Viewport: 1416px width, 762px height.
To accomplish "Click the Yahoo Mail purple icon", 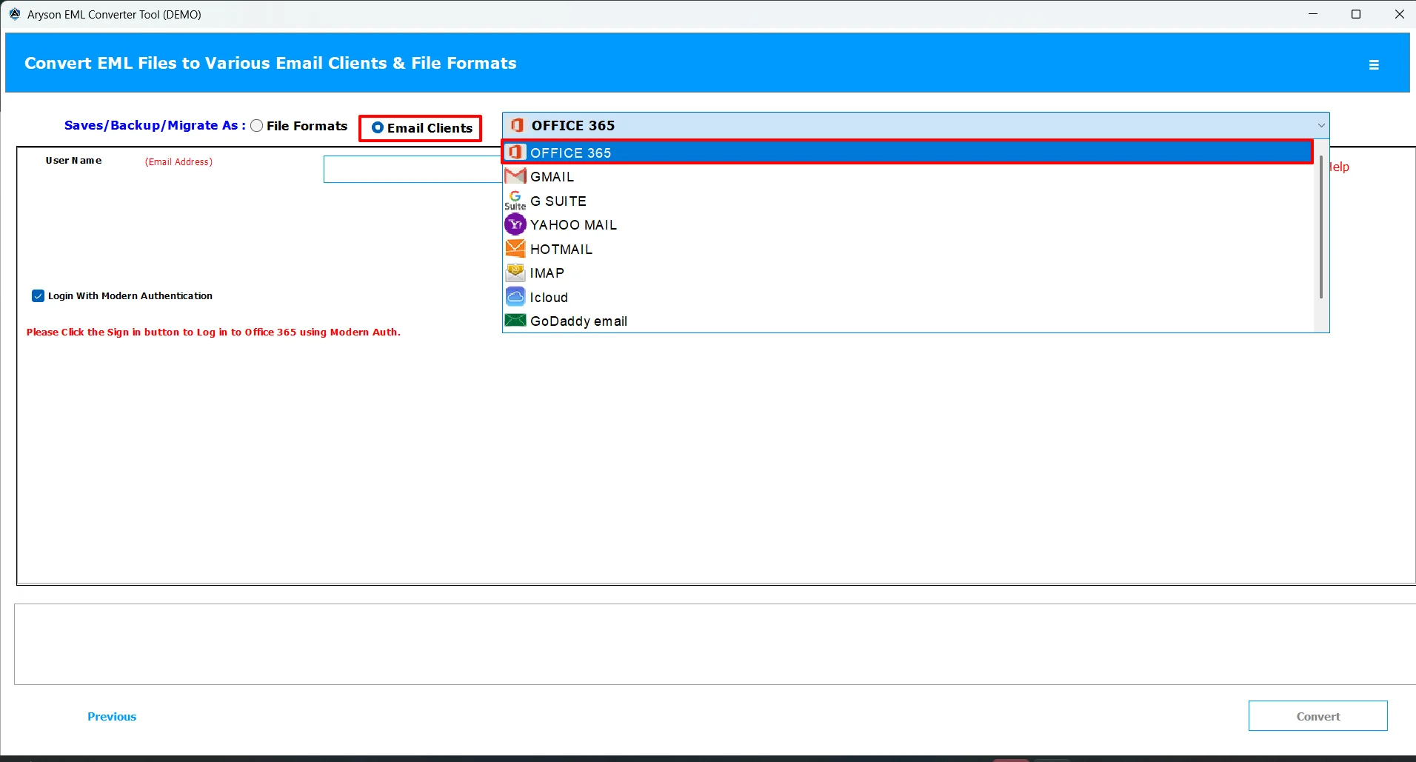I will (515, 224).
